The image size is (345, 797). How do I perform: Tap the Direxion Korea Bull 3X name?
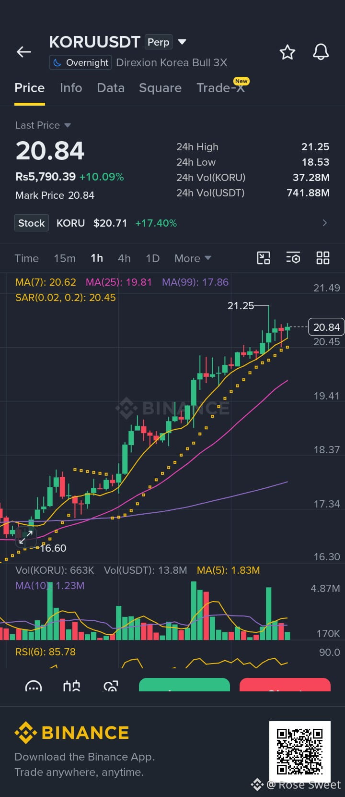coord(172,62)
